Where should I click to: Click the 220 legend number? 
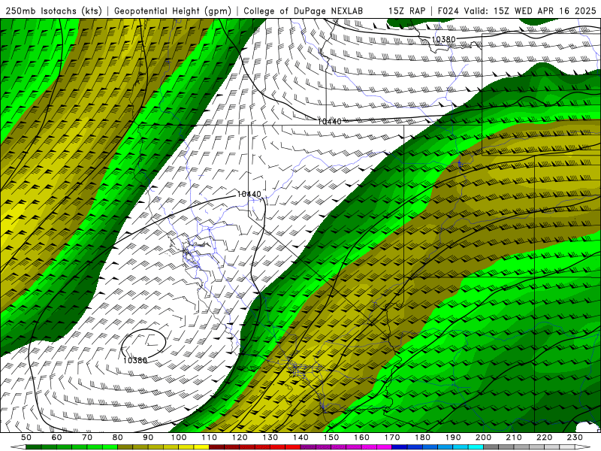tap(544, 437)
